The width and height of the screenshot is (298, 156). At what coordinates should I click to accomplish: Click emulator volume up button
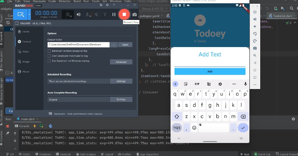click(x=255, y=19)
